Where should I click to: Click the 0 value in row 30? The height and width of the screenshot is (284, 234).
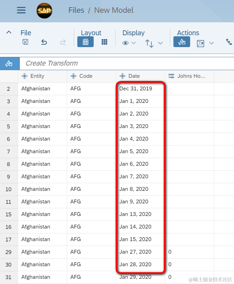click(x=170, y=264)
